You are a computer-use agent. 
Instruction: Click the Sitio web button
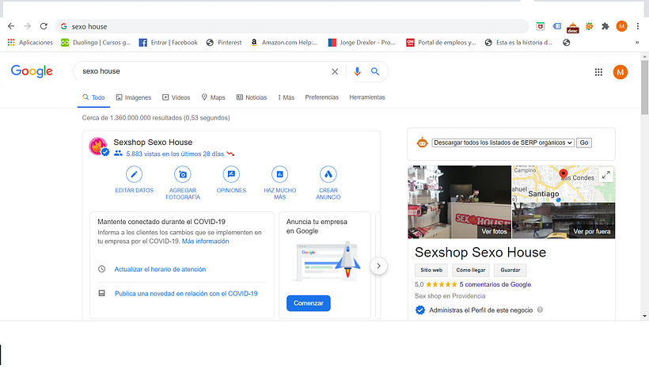click(x=431, y=270)
